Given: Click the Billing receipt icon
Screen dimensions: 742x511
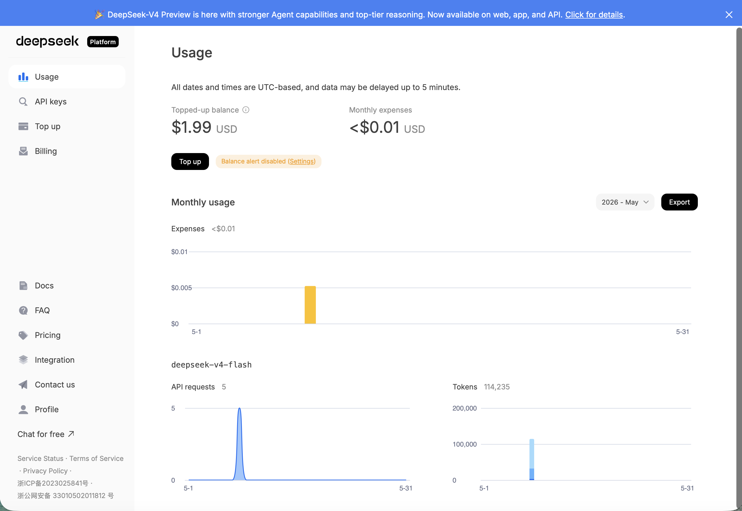Looking at the screenshot, I should coord(23,151).
